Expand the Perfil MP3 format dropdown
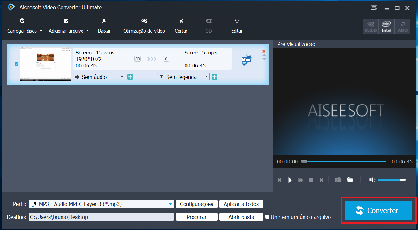This screenshot has height=230, width=418. 171,204
